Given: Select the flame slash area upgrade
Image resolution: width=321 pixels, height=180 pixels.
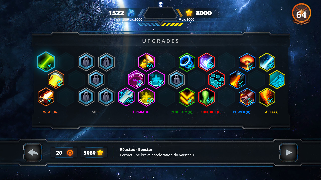Looking at the screenshot, I should tap(267, 97).
